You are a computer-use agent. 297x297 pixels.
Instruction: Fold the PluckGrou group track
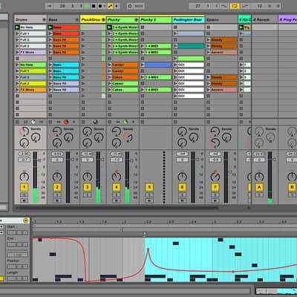click(103, 20)
